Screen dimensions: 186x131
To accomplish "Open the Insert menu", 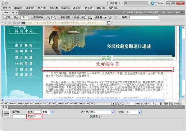I will (x=42, y=8).
